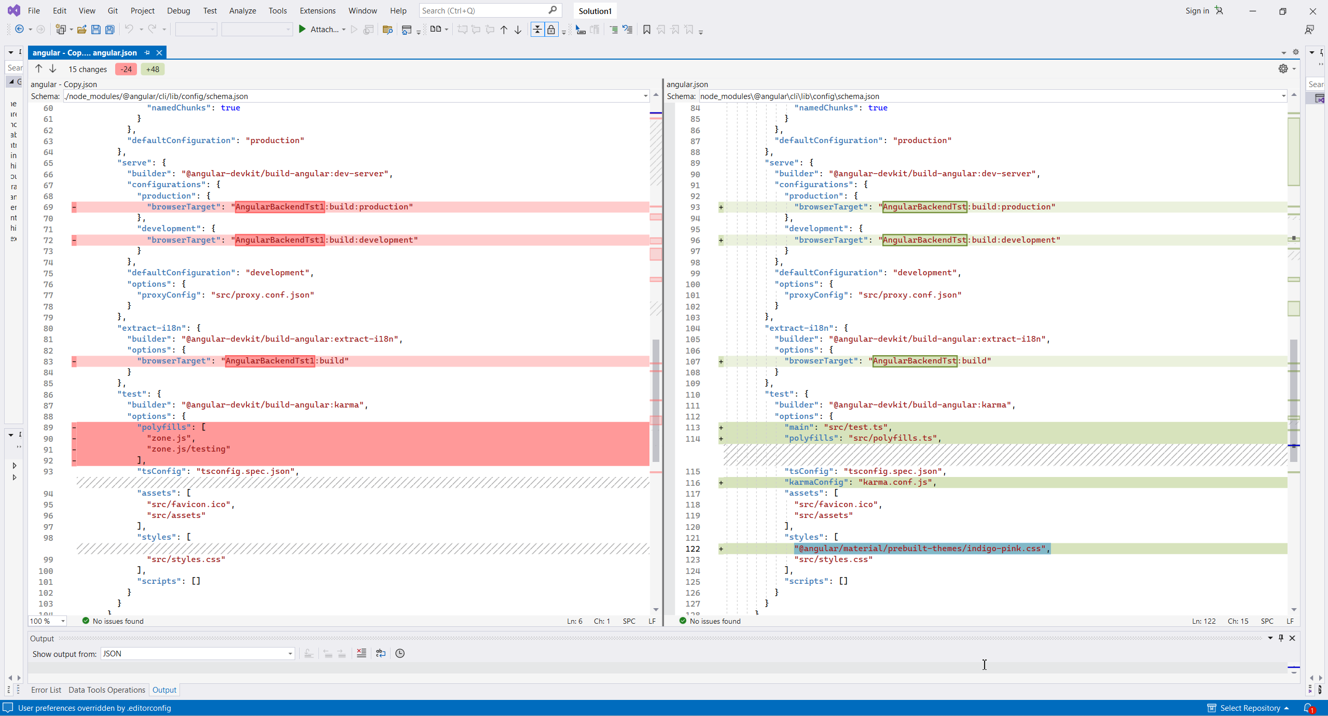Viewport: 1328px width, 716px height.
Task: Click the red -24 removed lines badge
Action: [126, 69]
